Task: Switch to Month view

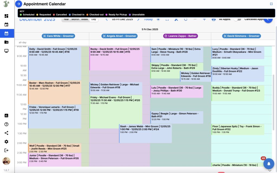Action: tap(75, 19)
